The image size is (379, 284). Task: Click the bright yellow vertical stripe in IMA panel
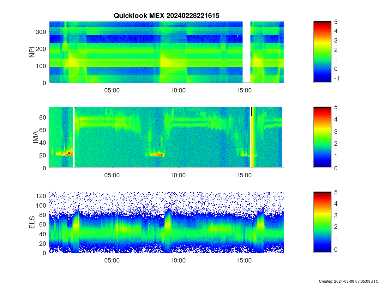[253, 137]
